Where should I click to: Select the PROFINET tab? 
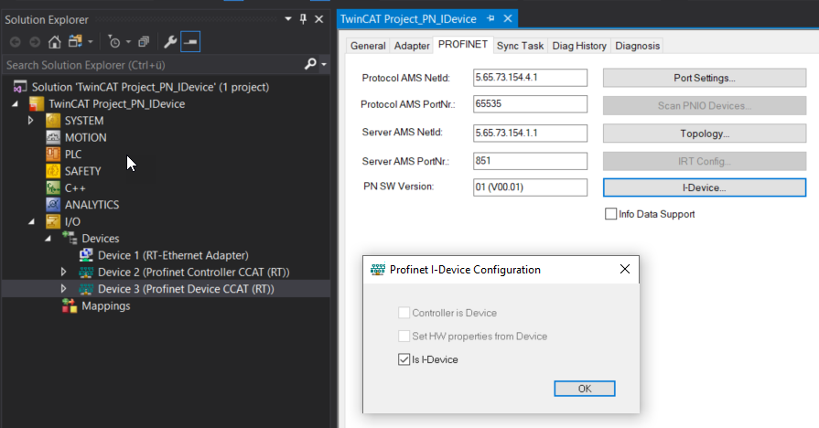tap(463, 45)
